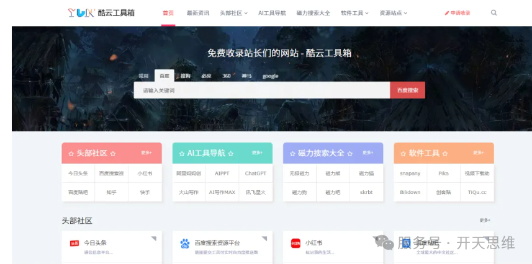532x264 pixels.
Task: Open 火山写作 grid cell
Action: click(x=189, y=192)
